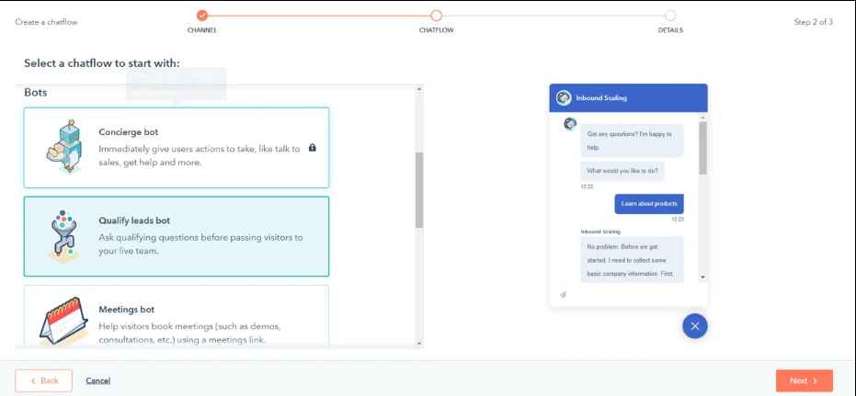Click the 'Create a chatflow' title
The image size is (856, 396).
(46, 22)
